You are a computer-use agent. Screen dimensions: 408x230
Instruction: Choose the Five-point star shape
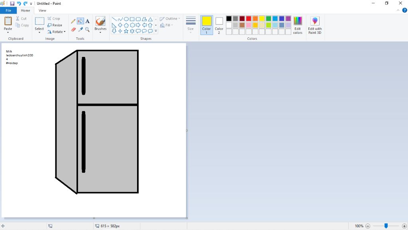point(126,31)
